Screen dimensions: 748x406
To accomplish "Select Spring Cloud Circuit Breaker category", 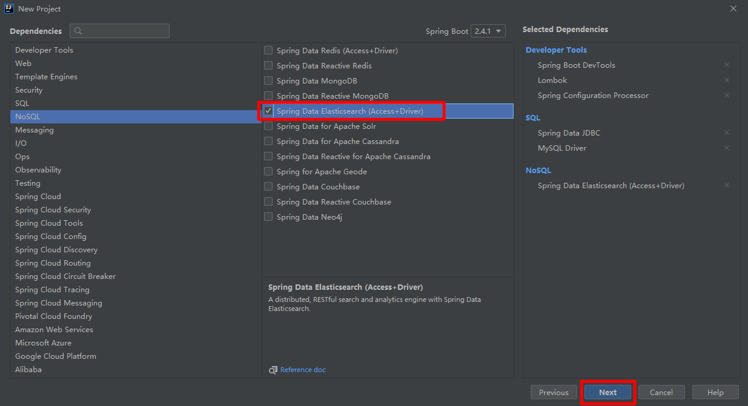I will tap(136, 276).
